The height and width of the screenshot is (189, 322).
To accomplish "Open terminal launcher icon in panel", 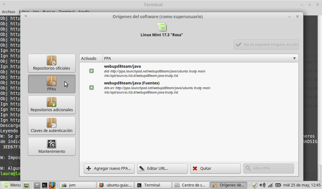I will point(45,185).
